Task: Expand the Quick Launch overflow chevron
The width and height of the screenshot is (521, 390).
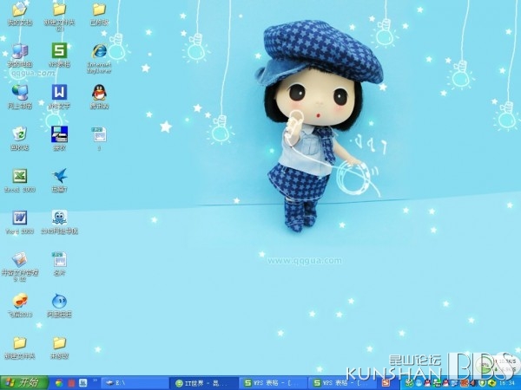Action: [95, 380]
